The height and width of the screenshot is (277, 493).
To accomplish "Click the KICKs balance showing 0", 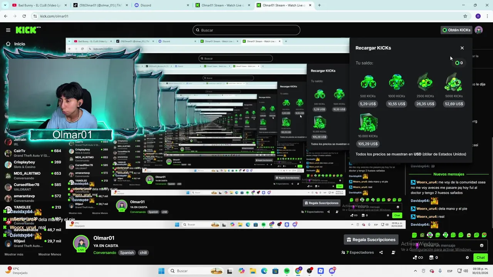I will (459, 63).
